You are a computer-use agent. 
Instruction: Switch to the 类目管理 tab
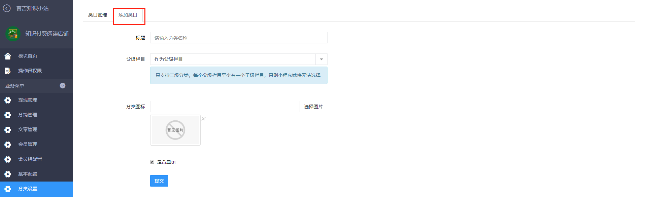click(x=98, y=15)
